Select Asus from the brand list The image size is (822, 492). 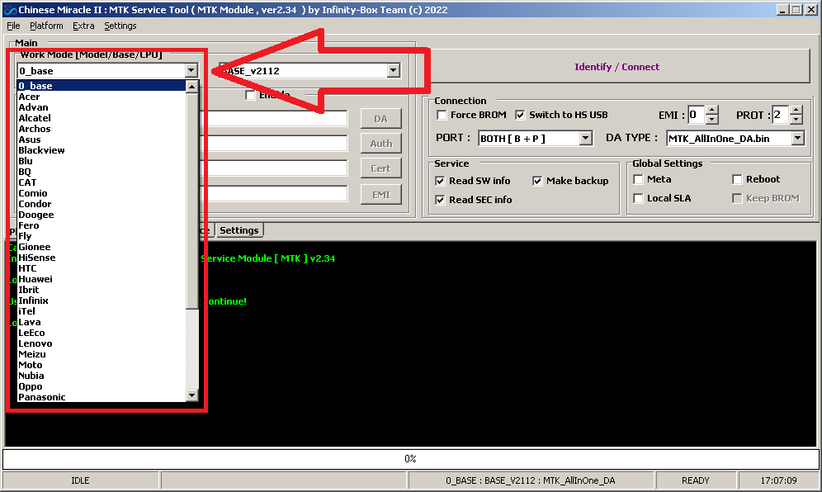[x=102, y=140]
